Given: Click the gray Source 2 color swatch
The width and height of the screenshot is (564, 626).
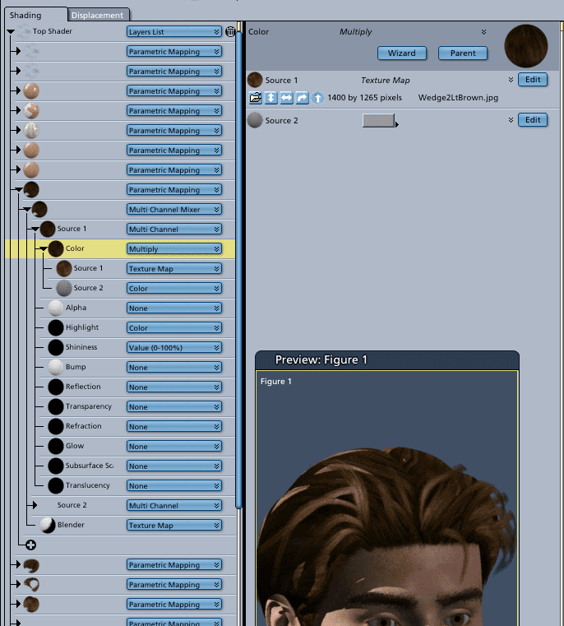Looking at the screenshot, I should click(378, 120).
